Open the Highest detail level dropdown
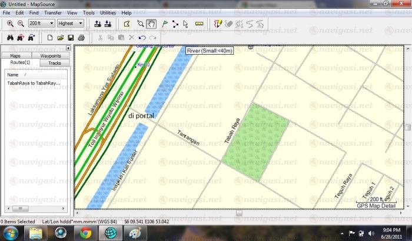Screen dimensions: 412x241 point(81,24)
